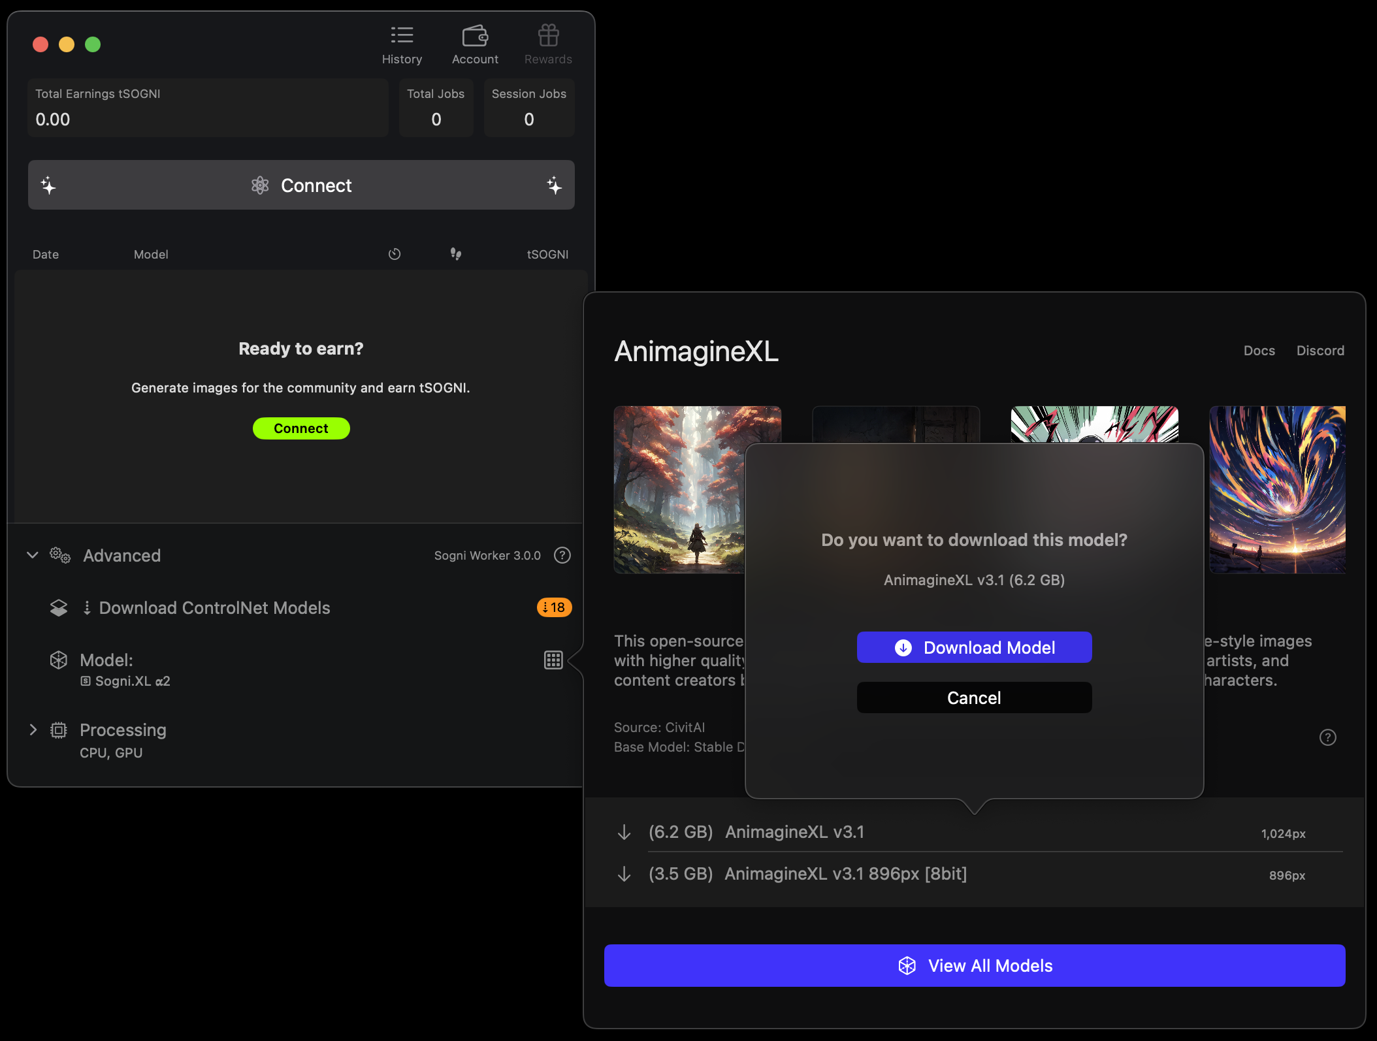Click download arrow for AnimagineXL v3.1 6.2 GB
Screen dimensions: 1377x1041
624,832
